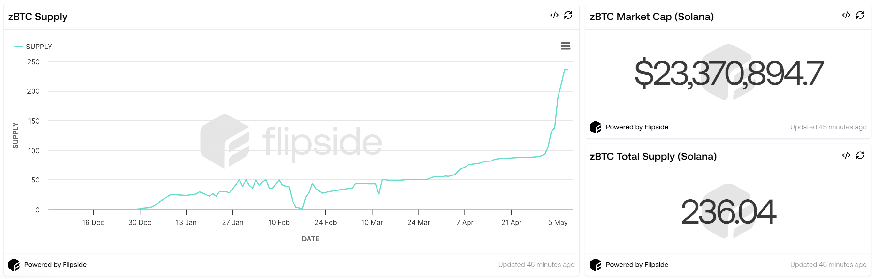Click the $23,370,894.7 market cap value
Image resolution: width=875 pixels, height=279 pixels.
(x=729, y=73)
